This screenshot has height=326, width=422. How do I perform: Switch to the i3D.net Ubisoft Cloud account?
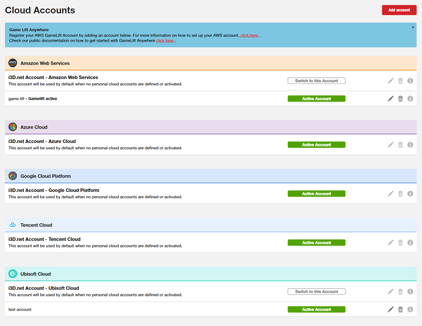(x=316, y=291)
